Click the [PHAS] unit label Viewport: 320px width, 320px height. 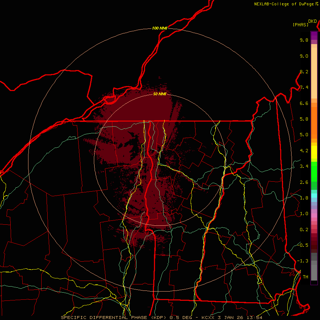pyautogui.click(x=300, y=25)
